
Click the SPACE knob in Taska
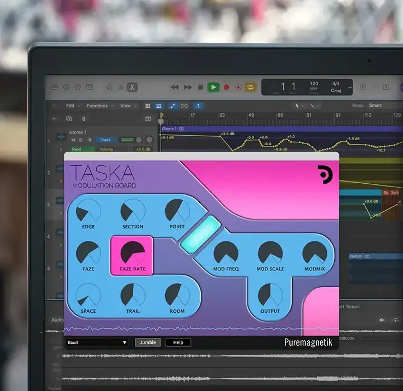88,295
